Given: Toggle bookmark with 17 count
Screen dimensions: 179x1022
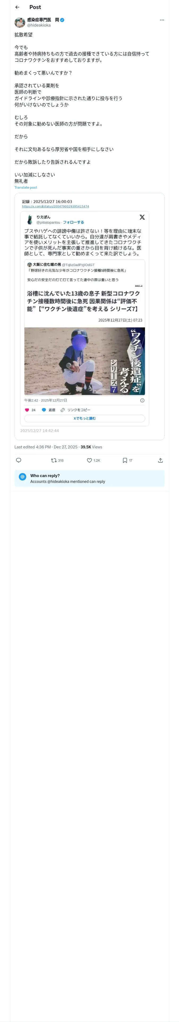Looking at the screenshot, I should (x=127, y=460).
